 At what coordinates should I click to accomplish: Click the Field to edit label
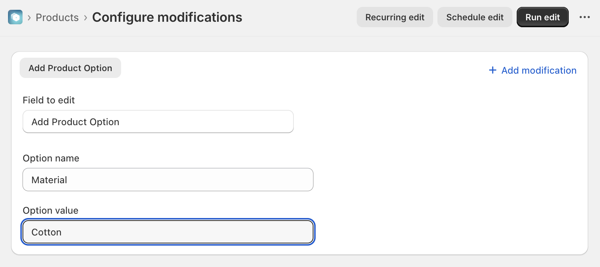[x=49, y=100]
